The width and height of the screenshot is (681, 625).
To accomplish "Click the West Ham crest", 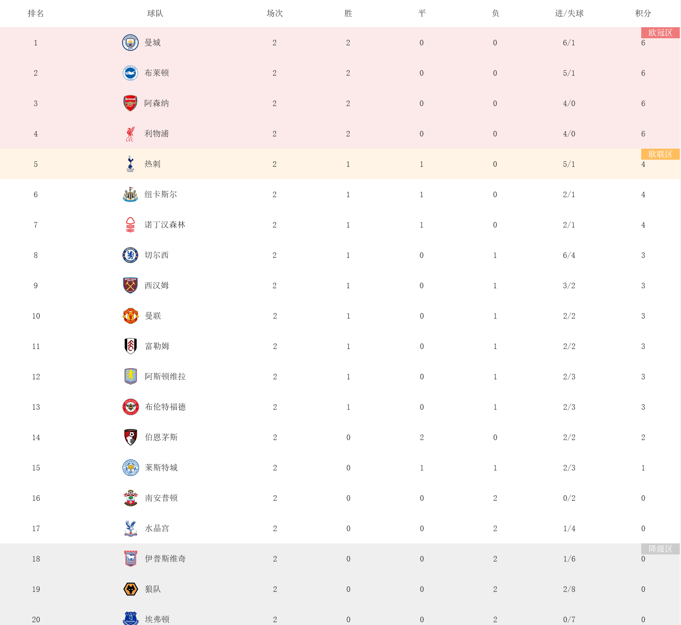I will [130, 285].
